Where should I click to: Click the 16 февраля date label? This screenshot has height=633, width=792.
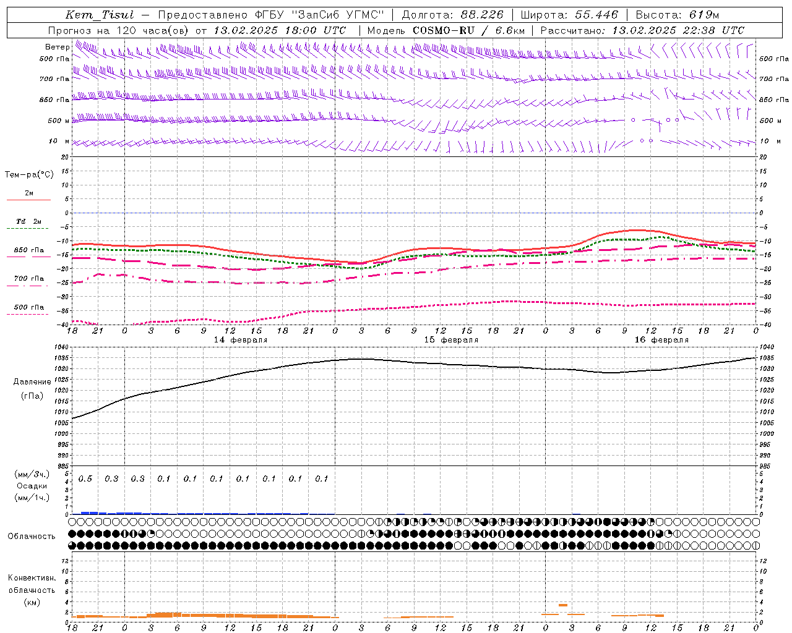click(x=661, y=340)
